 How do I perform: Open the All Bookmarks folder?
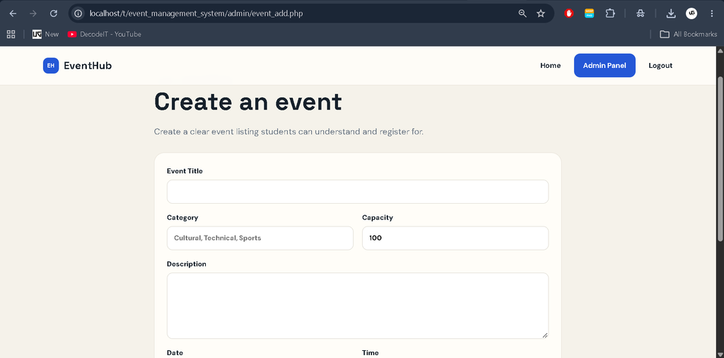click(x=689, y=34)
